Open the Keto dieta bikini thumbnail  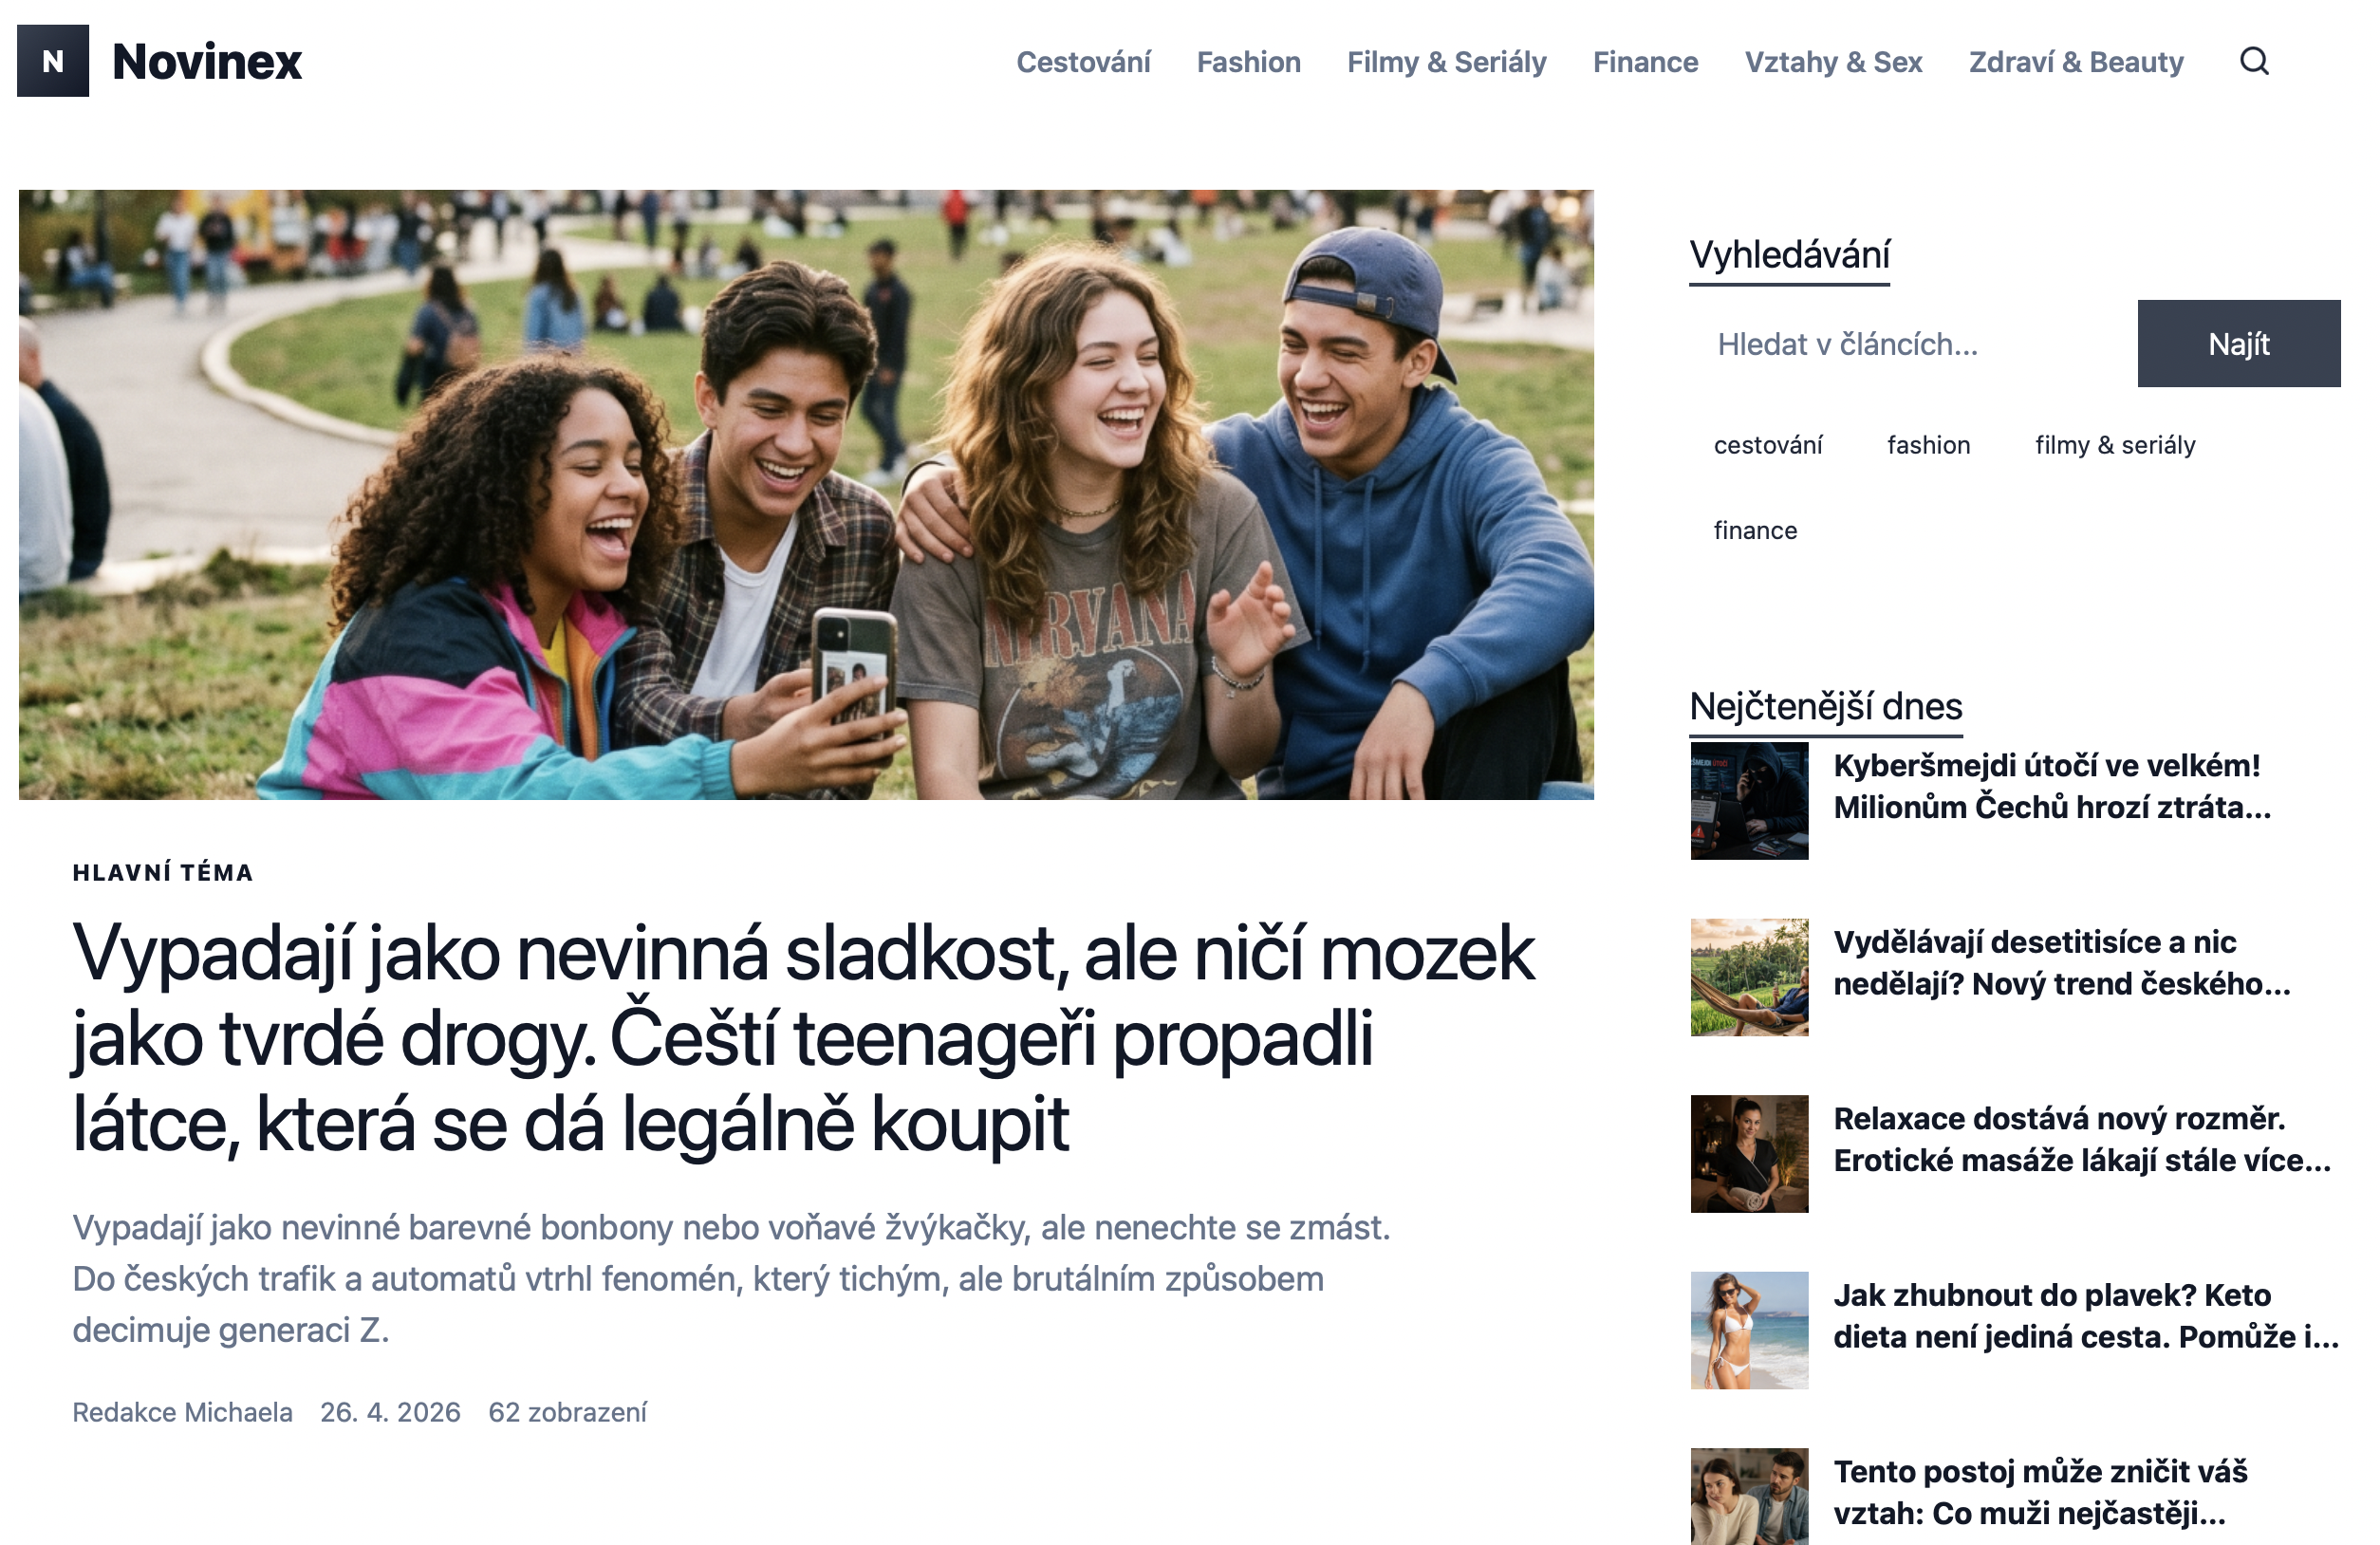pyautogui.click(x=1748, y=1330)
